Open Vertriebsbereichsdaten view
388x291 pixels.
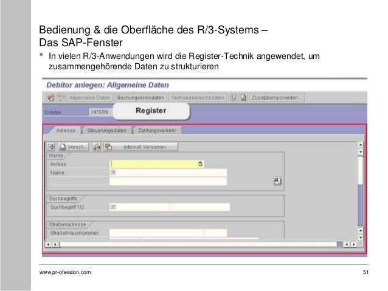[198, 98]
